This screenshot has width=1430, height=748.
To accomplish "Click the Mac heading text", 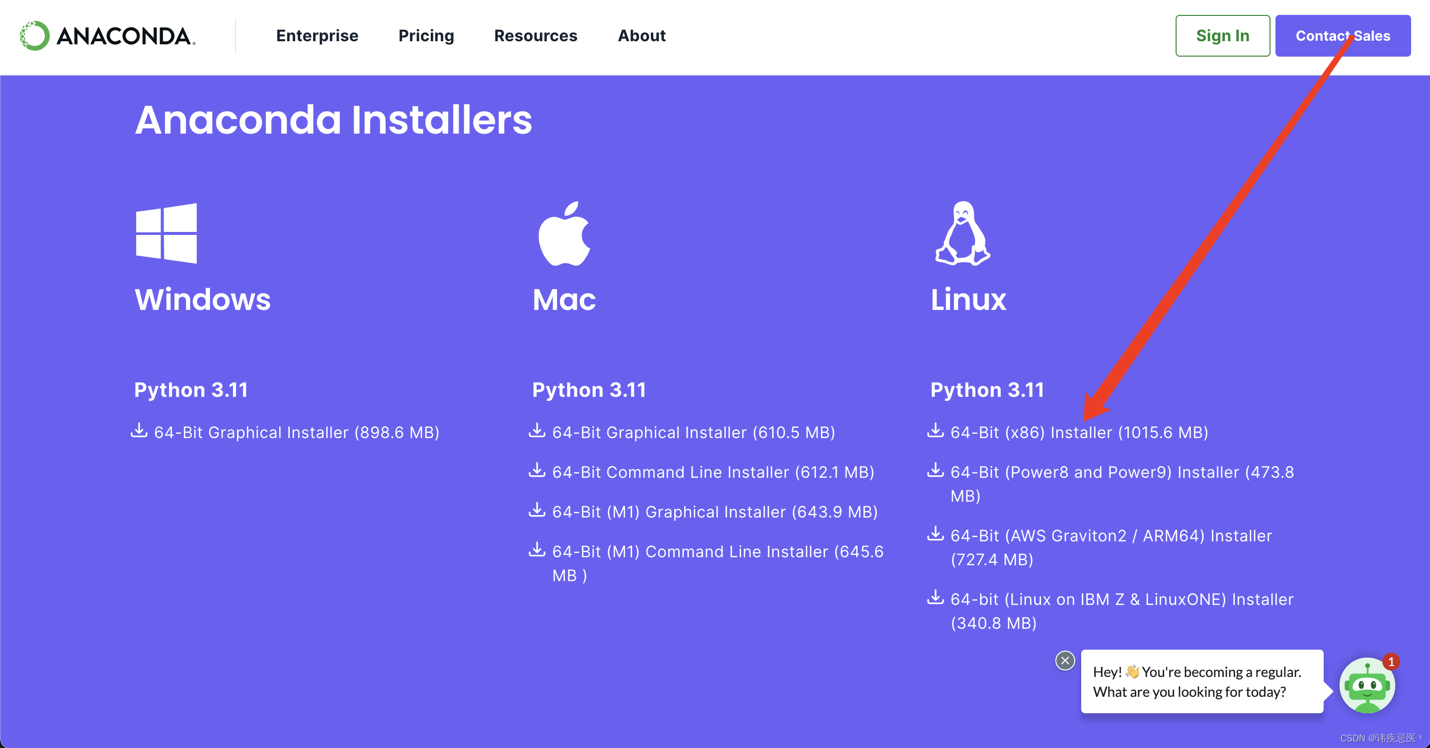I will coord(564,299).
